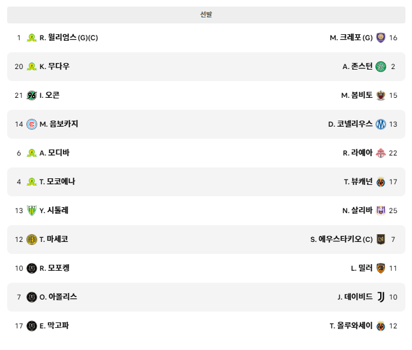Click the Chicago Fire crest next to M. 음보카지
This screenshot has width=412, height=350.
[x=32, y=124]
